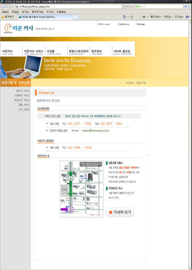Click the green Refresh page icon

[x=127, y=6]
